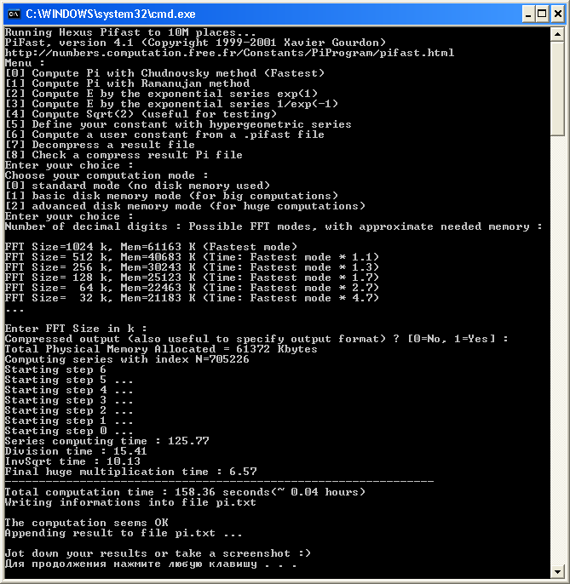570x584 pixels.
Task: Click 'FFT Size= 128 k, Mem=25123 K' line
Action: coord(192,278)
